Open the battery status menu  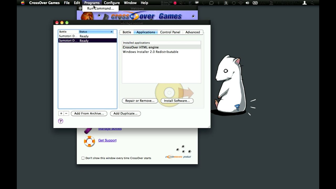255,3
